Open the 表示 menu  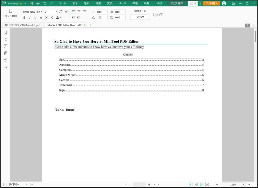click(x=75, y=3)
